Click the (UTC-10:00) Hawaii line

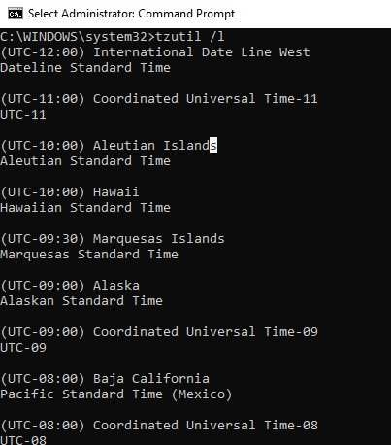point(70,192)
